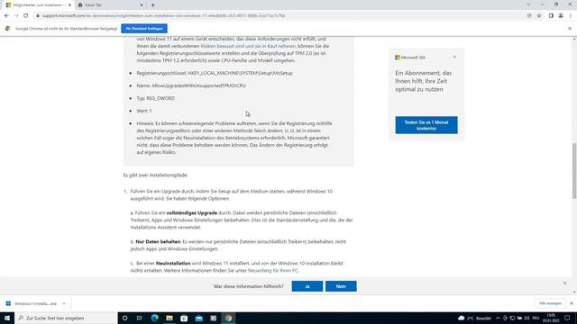Show hidden system tray icons
The width and height of the screenshot is (577, 324).
[x=498, y=318]
